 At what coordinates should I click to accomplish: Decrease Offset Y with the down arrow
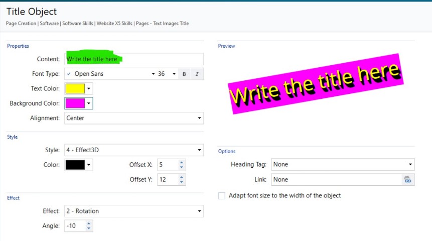click(x=181, y=182)
